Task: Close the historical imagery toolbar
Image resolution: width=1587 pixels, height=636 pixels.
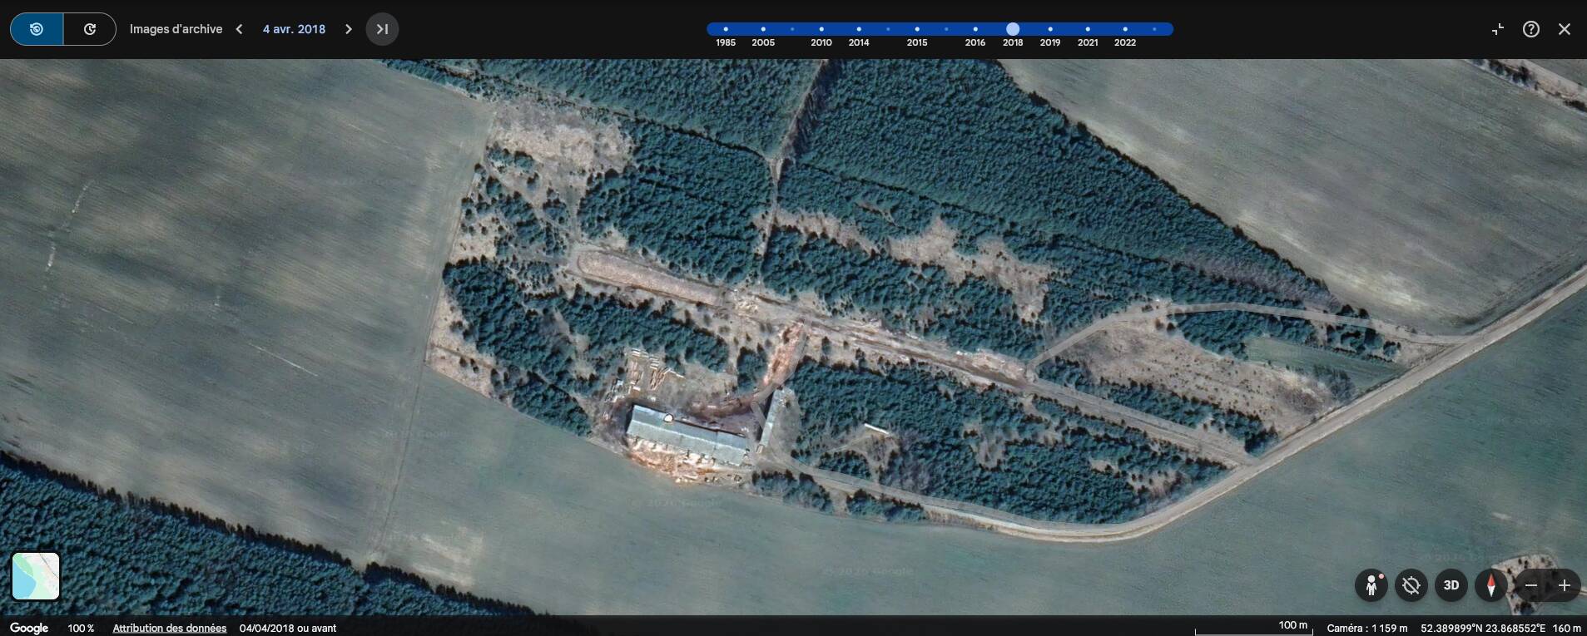Action: click(x=1565, y=29)
